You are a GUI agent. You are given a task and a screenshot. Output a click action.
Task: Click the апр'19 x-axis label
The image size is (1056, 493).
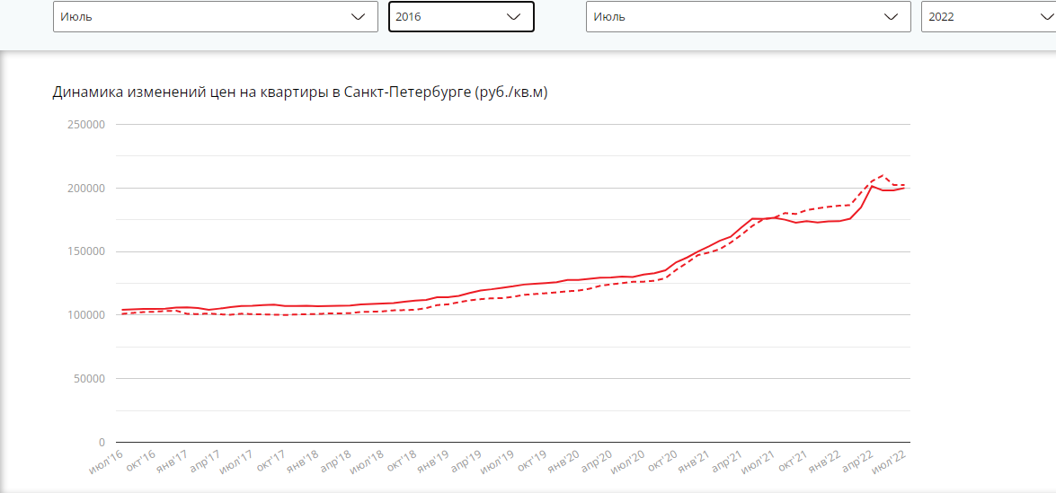click(466, 463)
